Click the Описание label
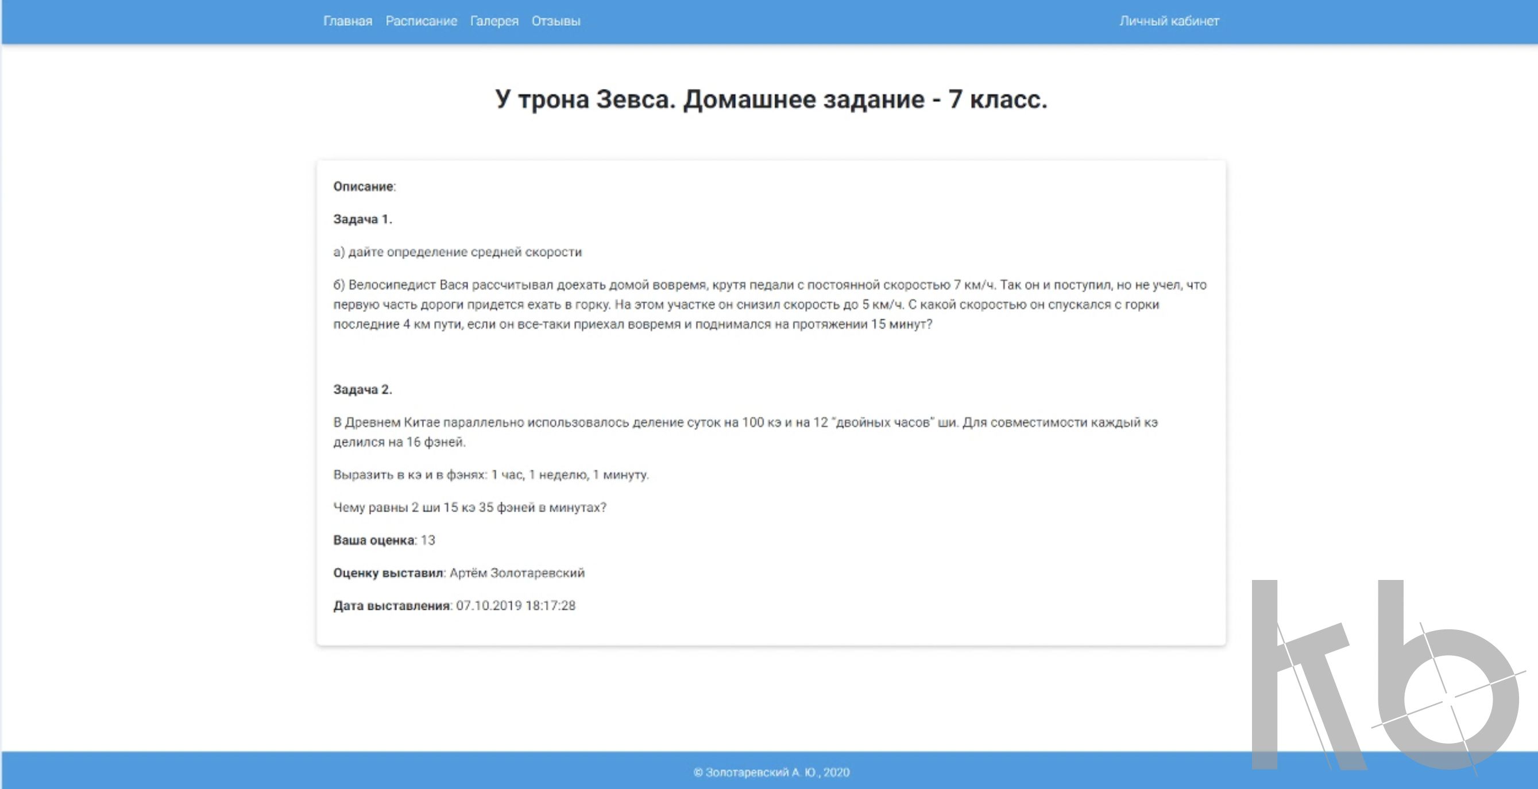1538x789 pixels. pos(364,186)
